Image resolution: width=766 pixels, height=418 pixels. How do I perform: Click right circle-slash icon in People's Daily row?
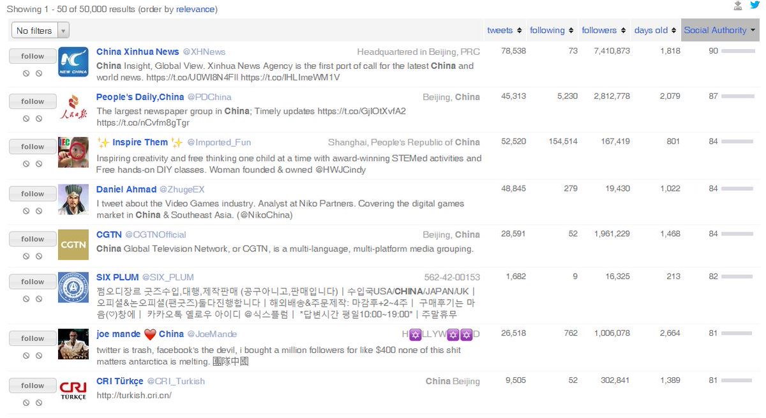39,119
